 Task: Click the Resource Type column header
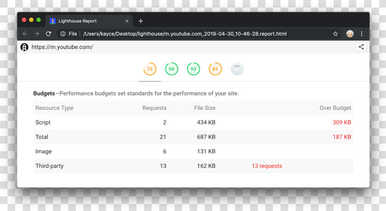pyautogui.click(x=54, y=108)
